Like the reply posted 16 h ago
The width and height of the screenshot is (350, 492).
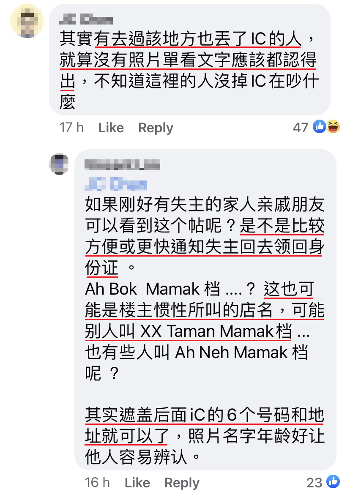137,483
